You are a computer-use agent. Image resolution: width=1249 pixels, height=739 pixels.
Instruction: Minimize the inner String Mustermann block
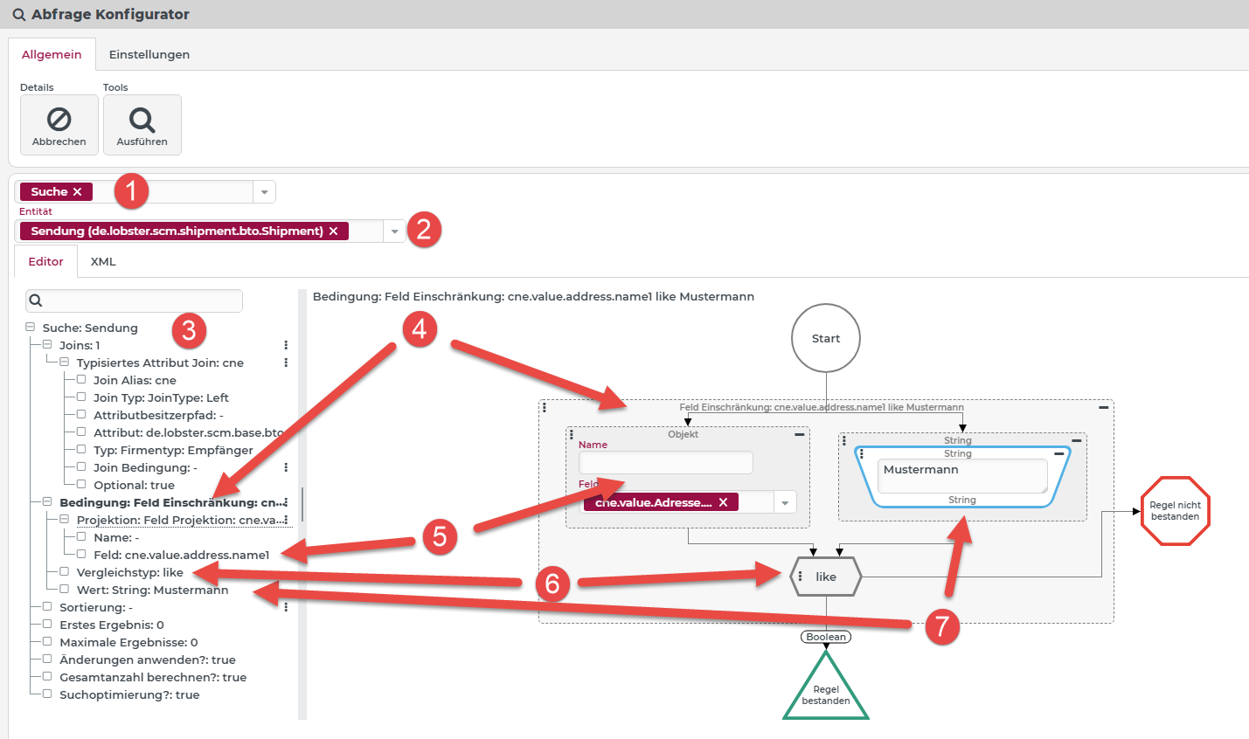(1058, 453)
